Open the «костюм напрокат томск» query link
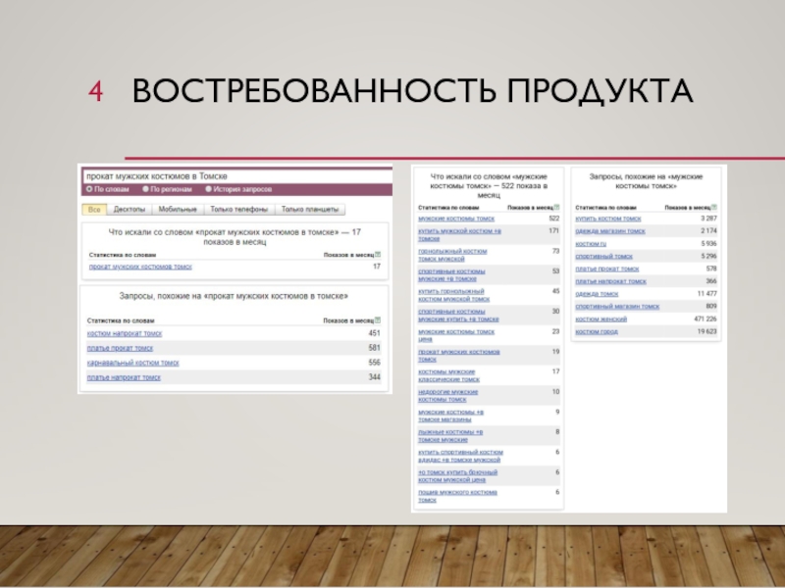This screenshot has width=785, height=588. point(125,333)
